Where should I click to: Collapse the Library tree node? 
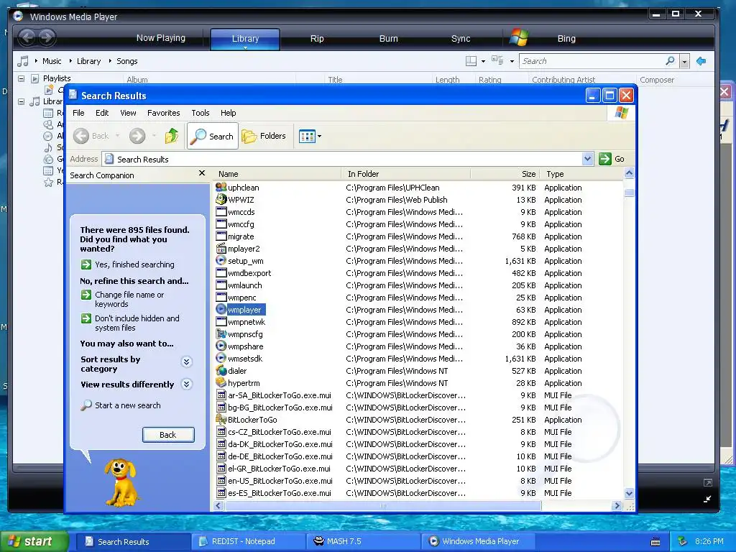coord(21,101)
